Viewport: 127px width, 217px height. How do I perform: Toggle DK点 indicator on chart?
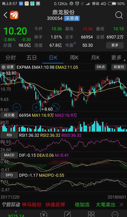101,67
